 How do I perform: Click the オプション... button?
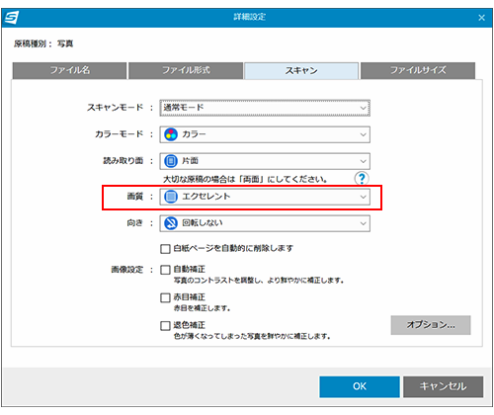pyautogui.click(x=431, y=325)
